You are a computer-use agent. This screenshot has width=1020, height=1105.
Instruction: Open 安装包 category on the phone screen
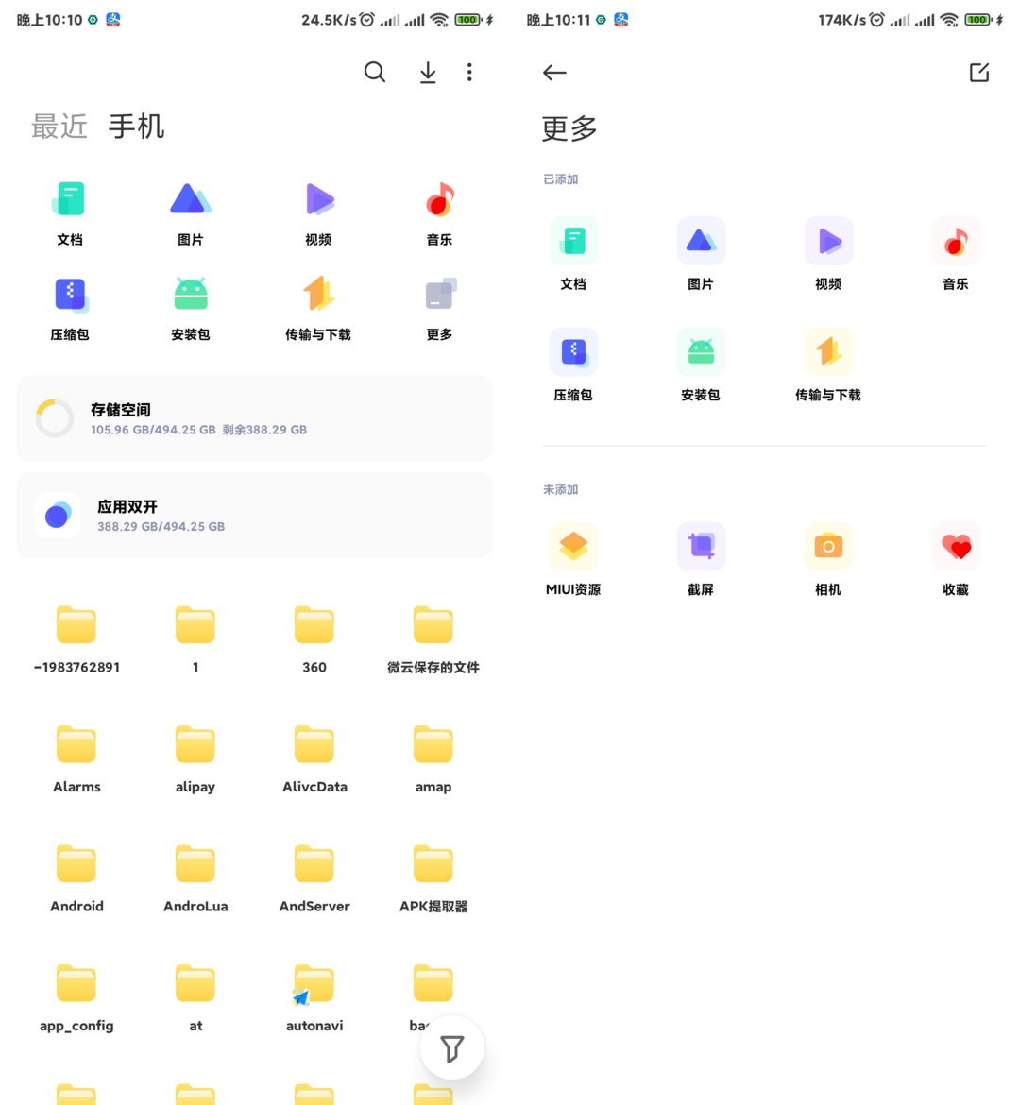point(191,309)
